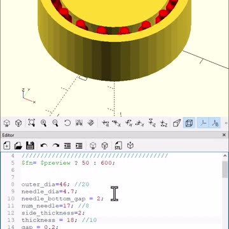Expand viewer toolbar overflow chevron
This screenshot has width=229, height=229.
click(x=226, y=123)
